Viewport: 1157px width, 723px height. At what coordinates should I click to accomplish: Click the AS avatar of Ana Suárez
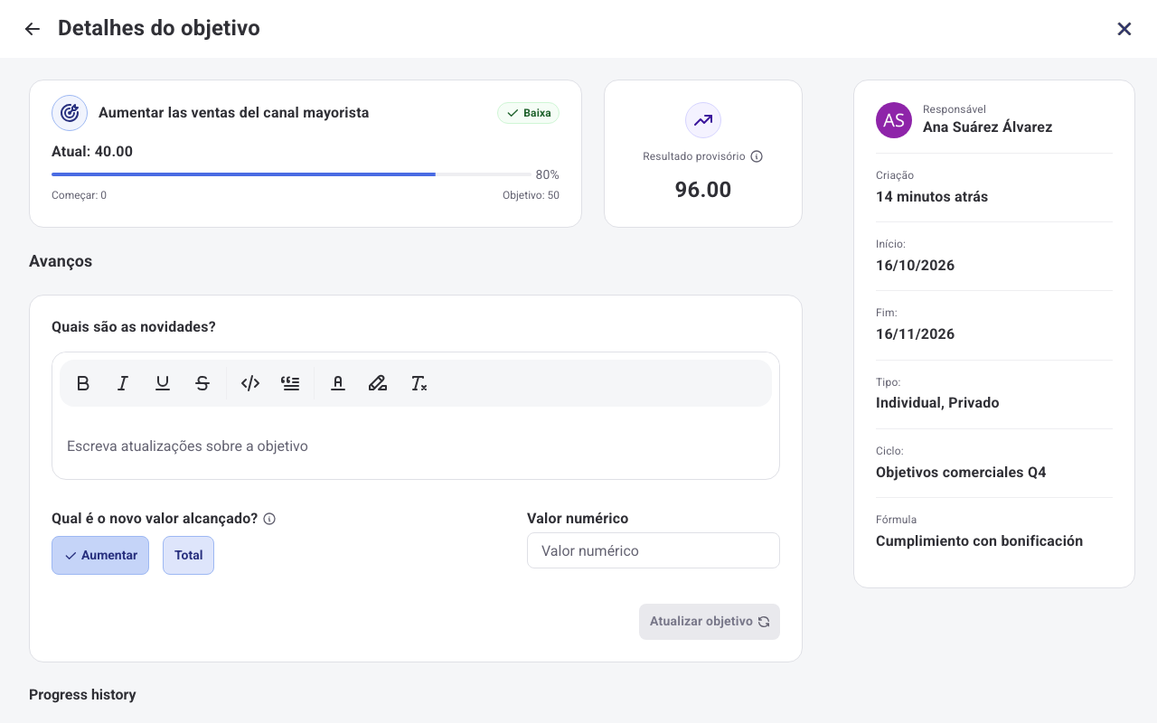click(894, 120)
